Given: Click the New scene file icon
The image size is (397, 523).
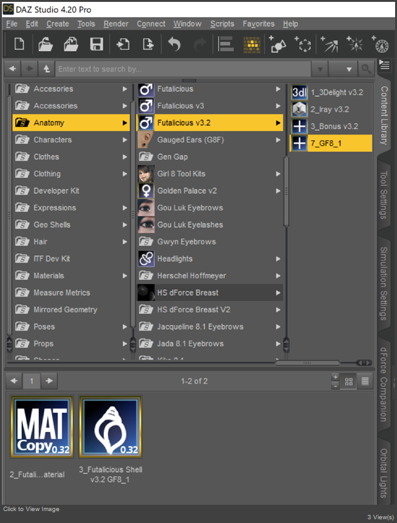Looking at the screenshot, I should coord(19,44).
